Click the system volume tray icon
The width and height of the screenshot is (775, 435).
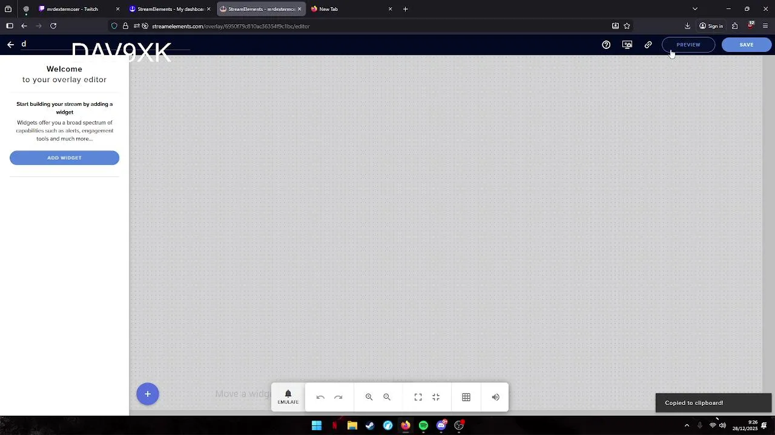(722, 425)
